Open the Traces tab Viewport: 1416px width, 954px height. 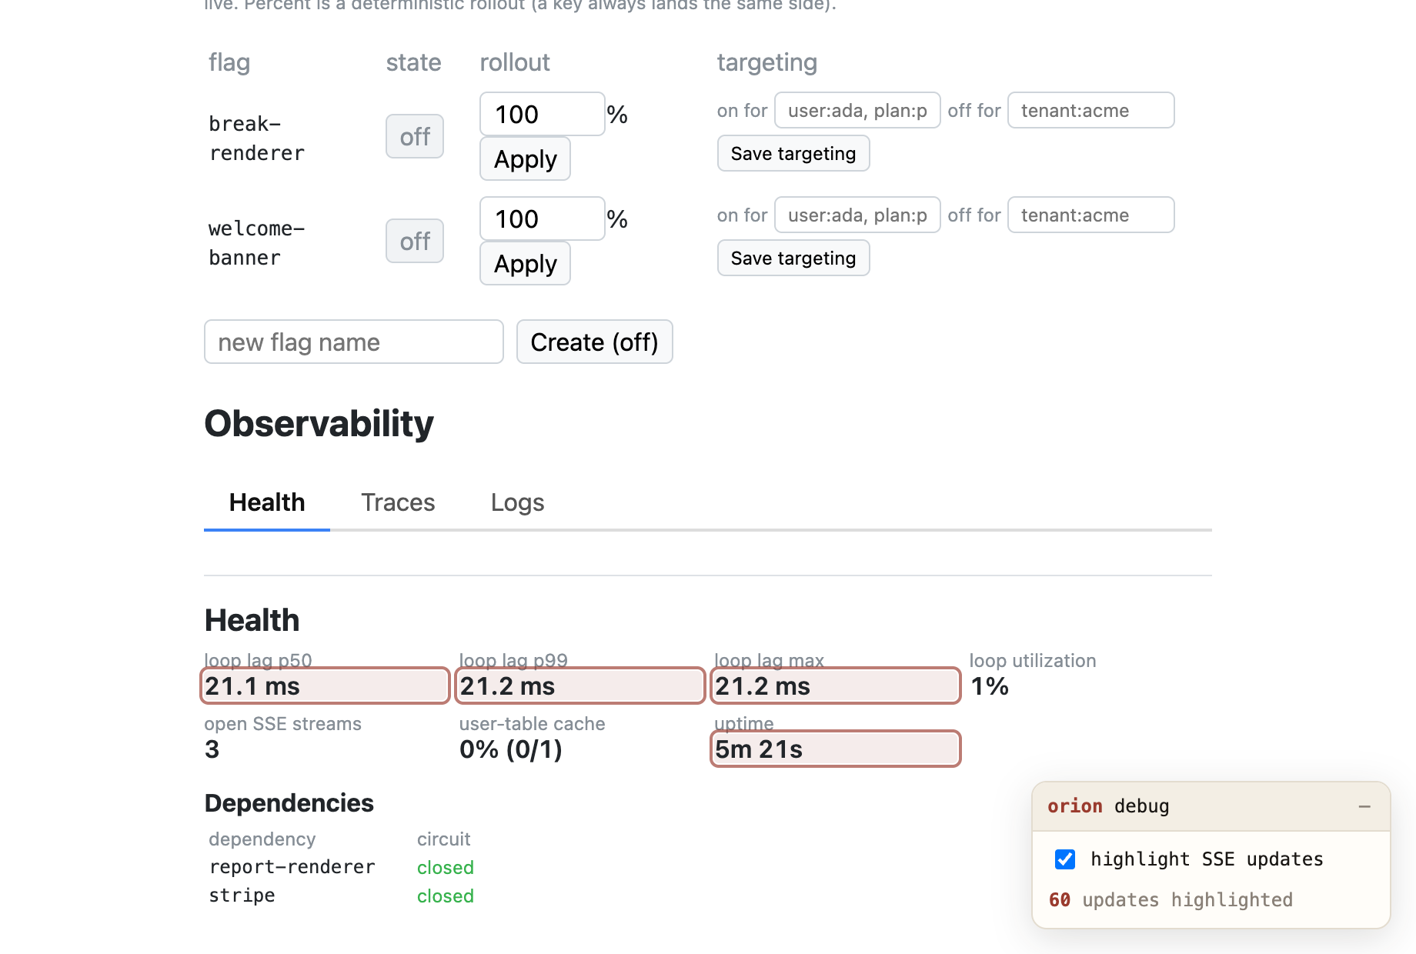click(x=398, y=502)
